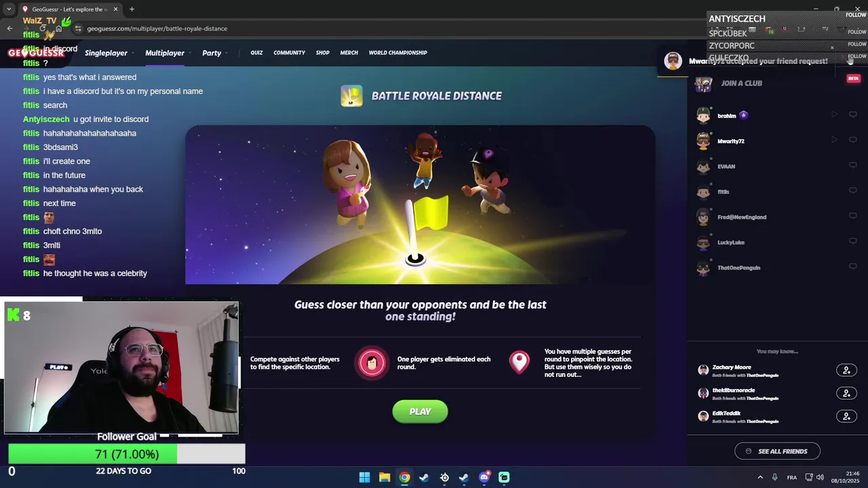Open the World Championship page
The width and height of the screenshot is (868, 488).
point(398,53)
